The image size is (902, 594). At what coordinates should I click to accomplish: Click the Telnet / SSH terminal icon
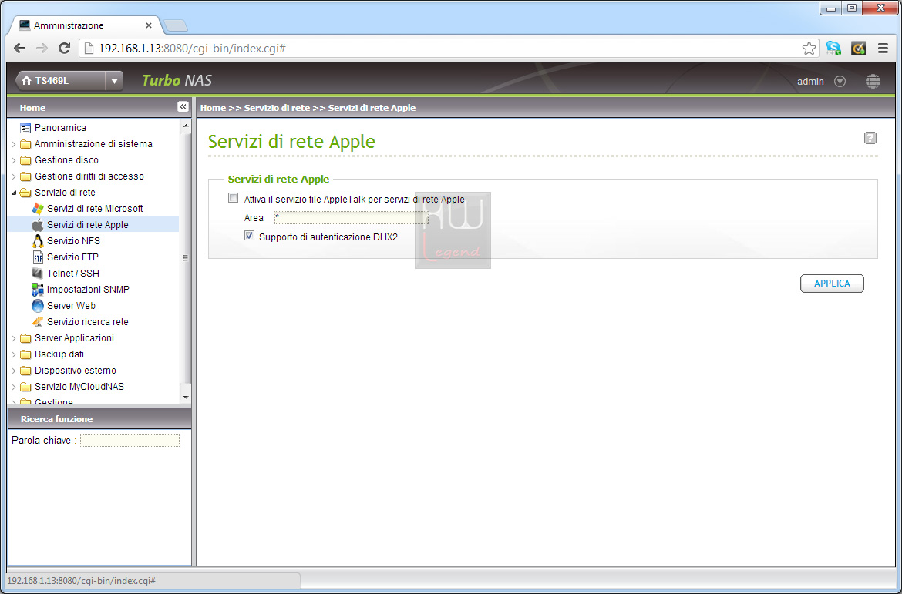(x=38, y=274)
